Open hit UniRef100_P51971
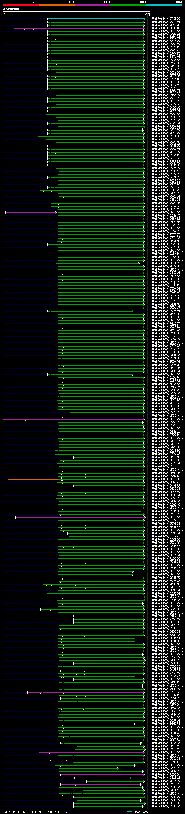 pyautogui.click(x=166, y=746)
